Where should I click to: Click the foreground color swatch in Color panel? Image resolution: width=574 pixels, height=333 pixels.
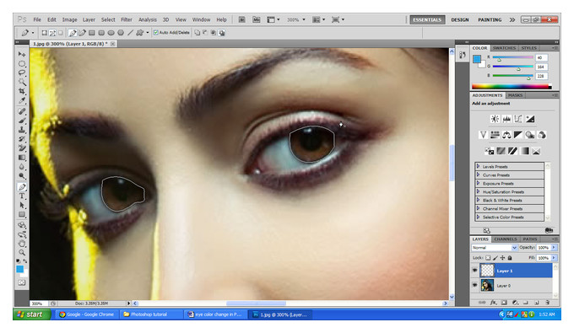click(477, 59)
